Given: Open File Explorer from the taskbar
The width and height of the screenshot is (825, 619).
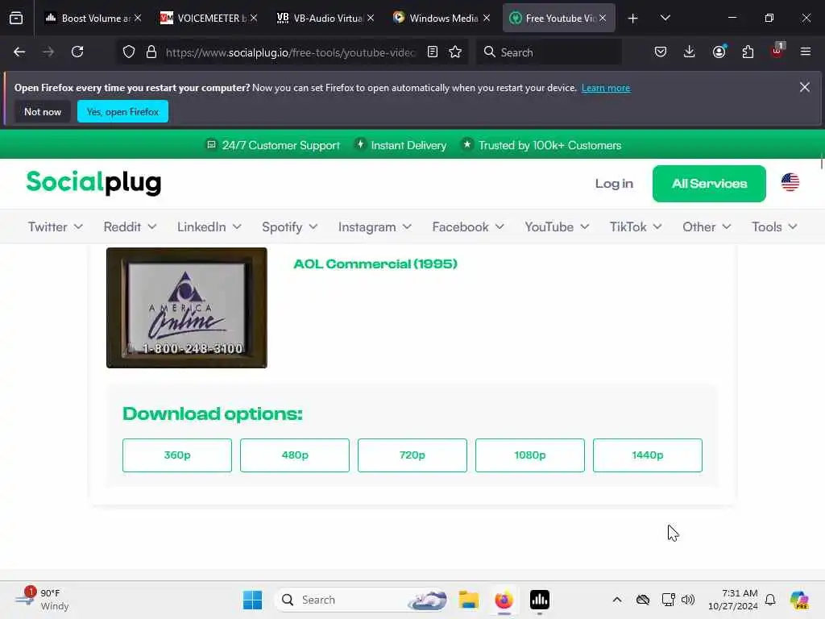Looking at the screenshot, I should point(468,600).
